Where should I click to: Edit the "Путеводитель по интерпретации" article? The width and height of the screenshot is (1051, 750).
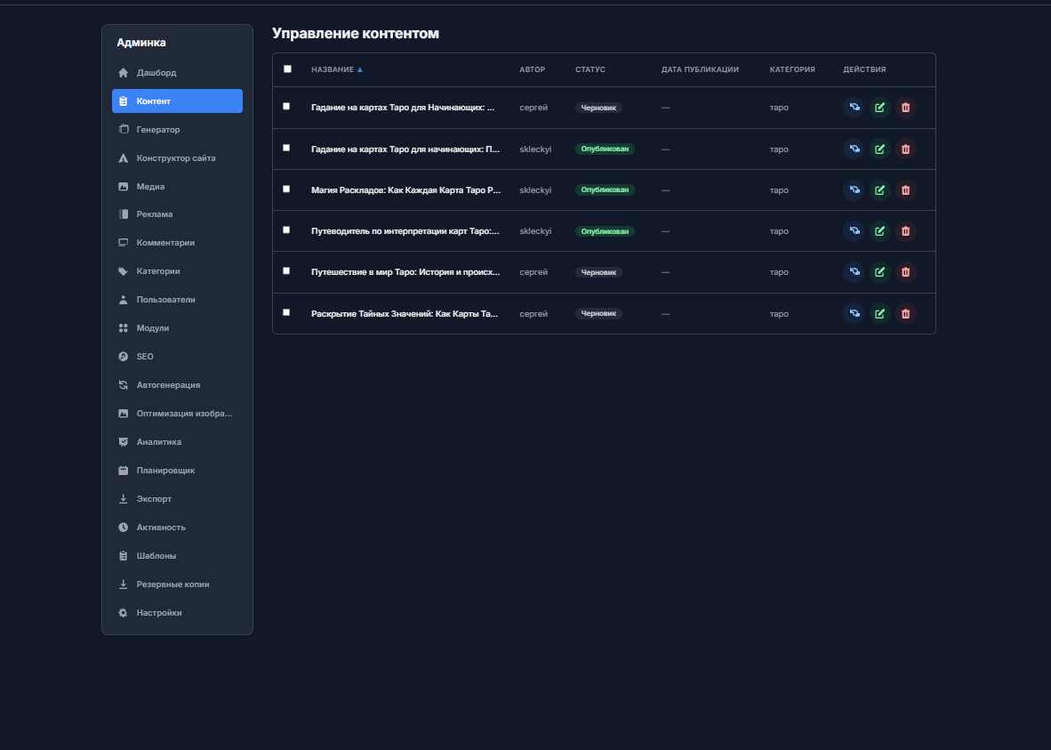879,231
